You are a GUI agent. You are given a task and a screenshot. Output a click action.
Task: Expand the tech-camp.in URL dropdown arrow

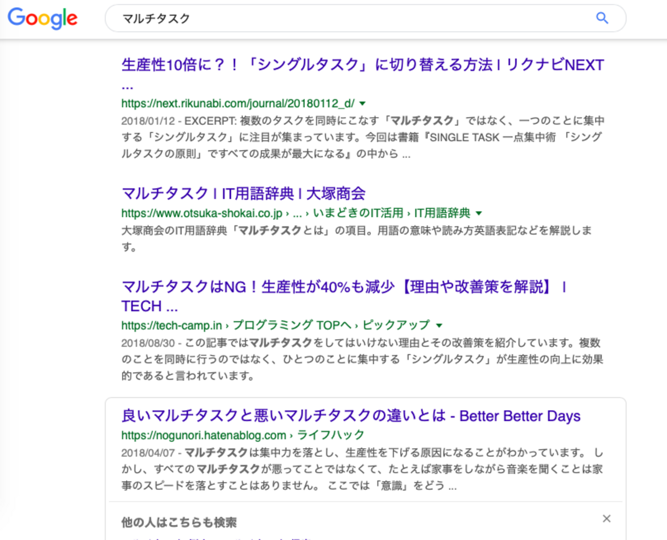[x=439, y=325]
